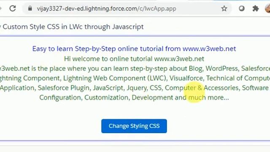
Task: Click the address bar URL lwcApp.app
Action: pos(106,8)
